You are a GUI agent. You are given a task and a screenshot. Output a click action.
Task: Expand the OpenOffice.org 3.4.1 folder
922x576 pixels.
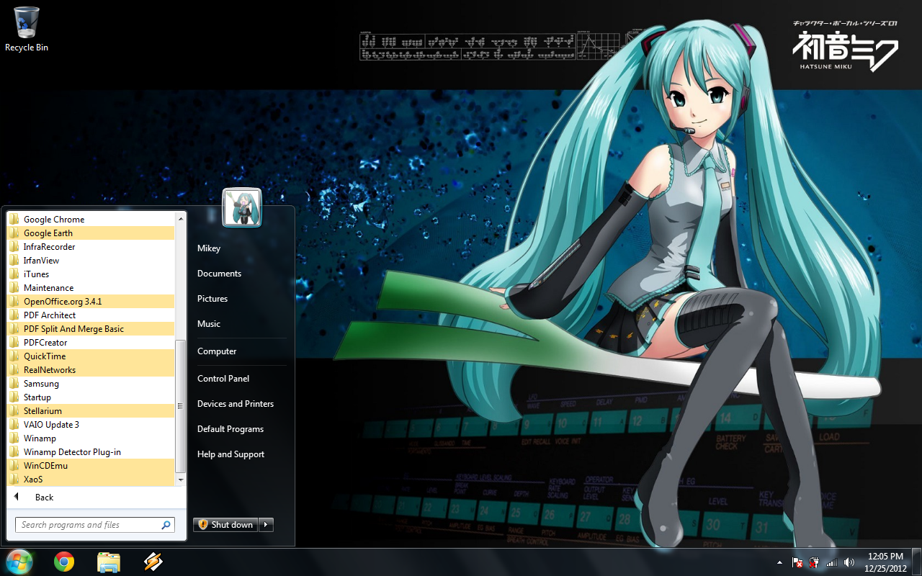coord(63,302)
